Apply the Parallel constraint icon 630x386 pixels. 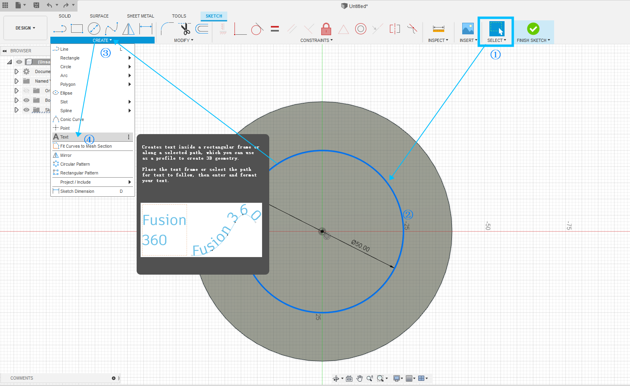[x=292, y=29]
